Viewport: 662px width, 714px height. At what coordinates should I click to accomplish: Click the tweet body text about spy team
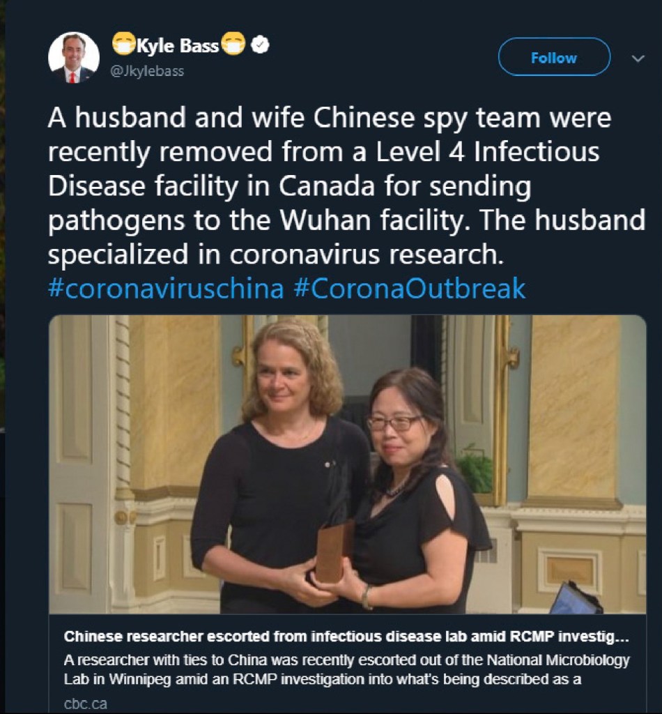pos(346,185)
